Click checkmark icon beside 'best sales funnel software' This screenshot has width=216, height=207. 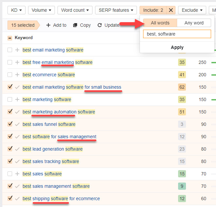17,124
